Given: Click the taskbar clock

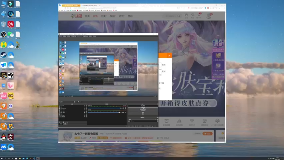Looking at the screenshot, I should (278, 159).
